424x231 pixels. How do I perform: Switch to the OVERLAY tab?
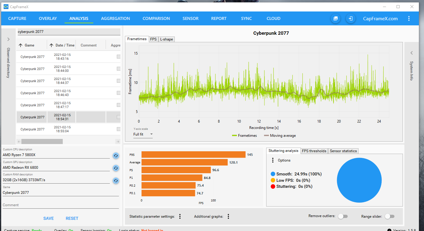48,18
